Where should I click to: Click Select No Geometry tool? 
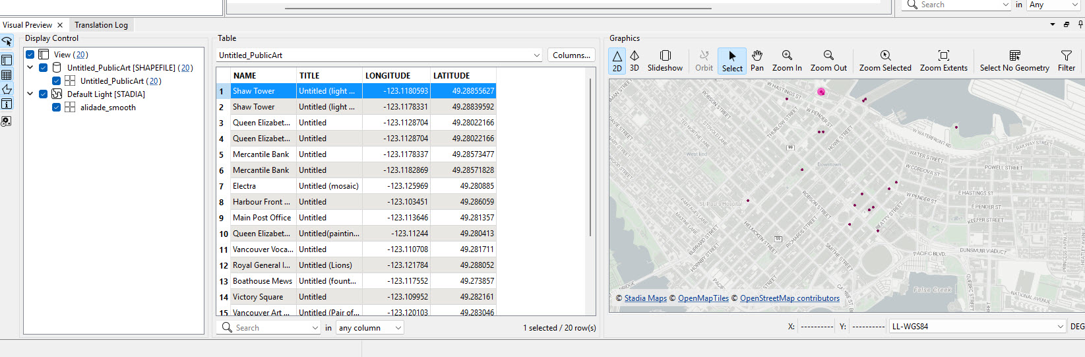1014,61
